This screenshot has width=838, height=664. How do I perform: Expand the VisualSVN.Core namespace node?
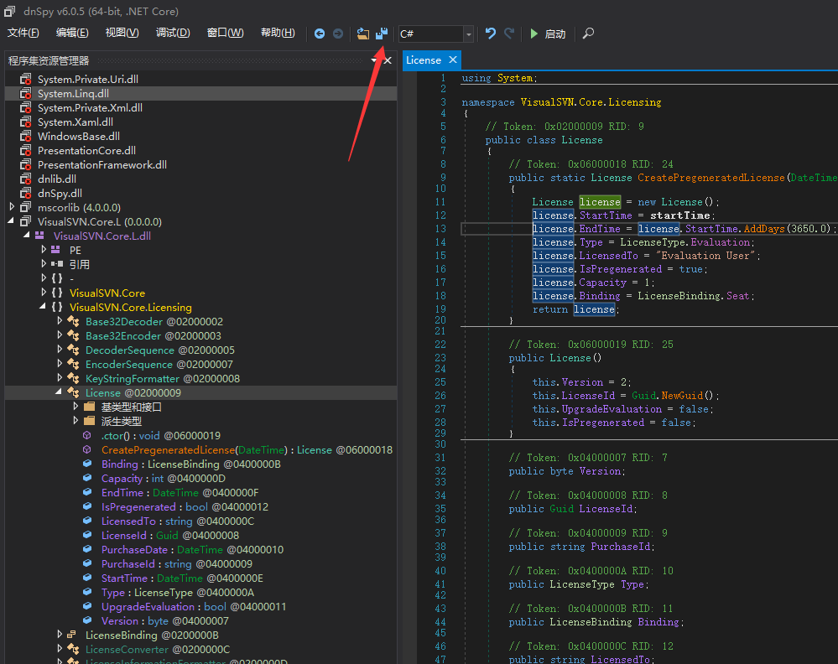44,293
